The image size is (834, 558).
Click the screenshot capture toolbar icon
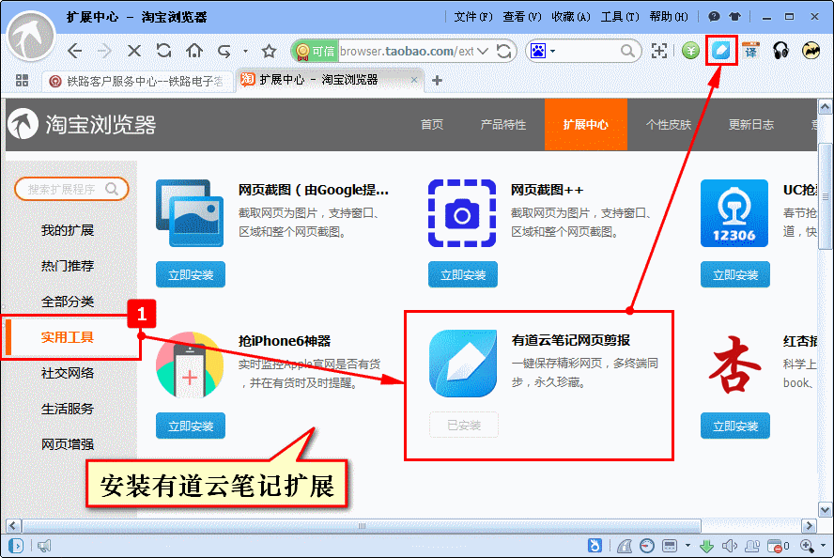point(659,51)
